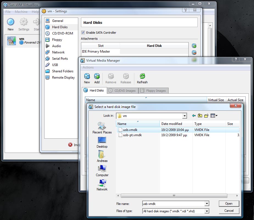The height and width of the screenshot is (220, 254).
Task: Select the usb-pt.vmdk file
Action: point(132,135)
